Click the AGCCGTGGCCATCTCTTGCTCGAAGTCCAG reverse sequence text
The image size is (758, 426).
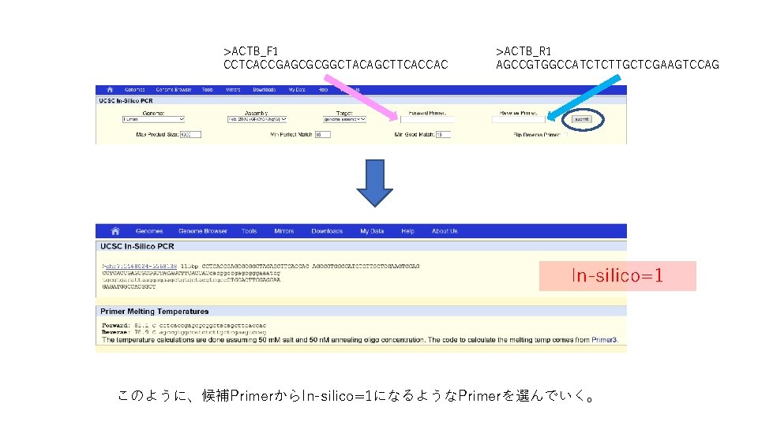click(607, 65)
